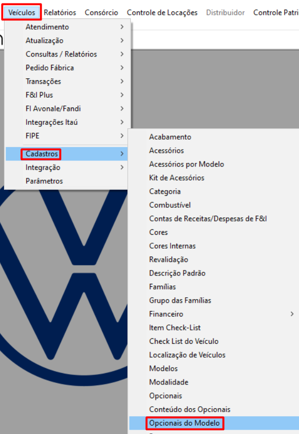Click the chevron beside Integrações Itaú
Image resolution: width=299 pixels, height=434 pixels.
pyautogui.click(x=122, y=122)
